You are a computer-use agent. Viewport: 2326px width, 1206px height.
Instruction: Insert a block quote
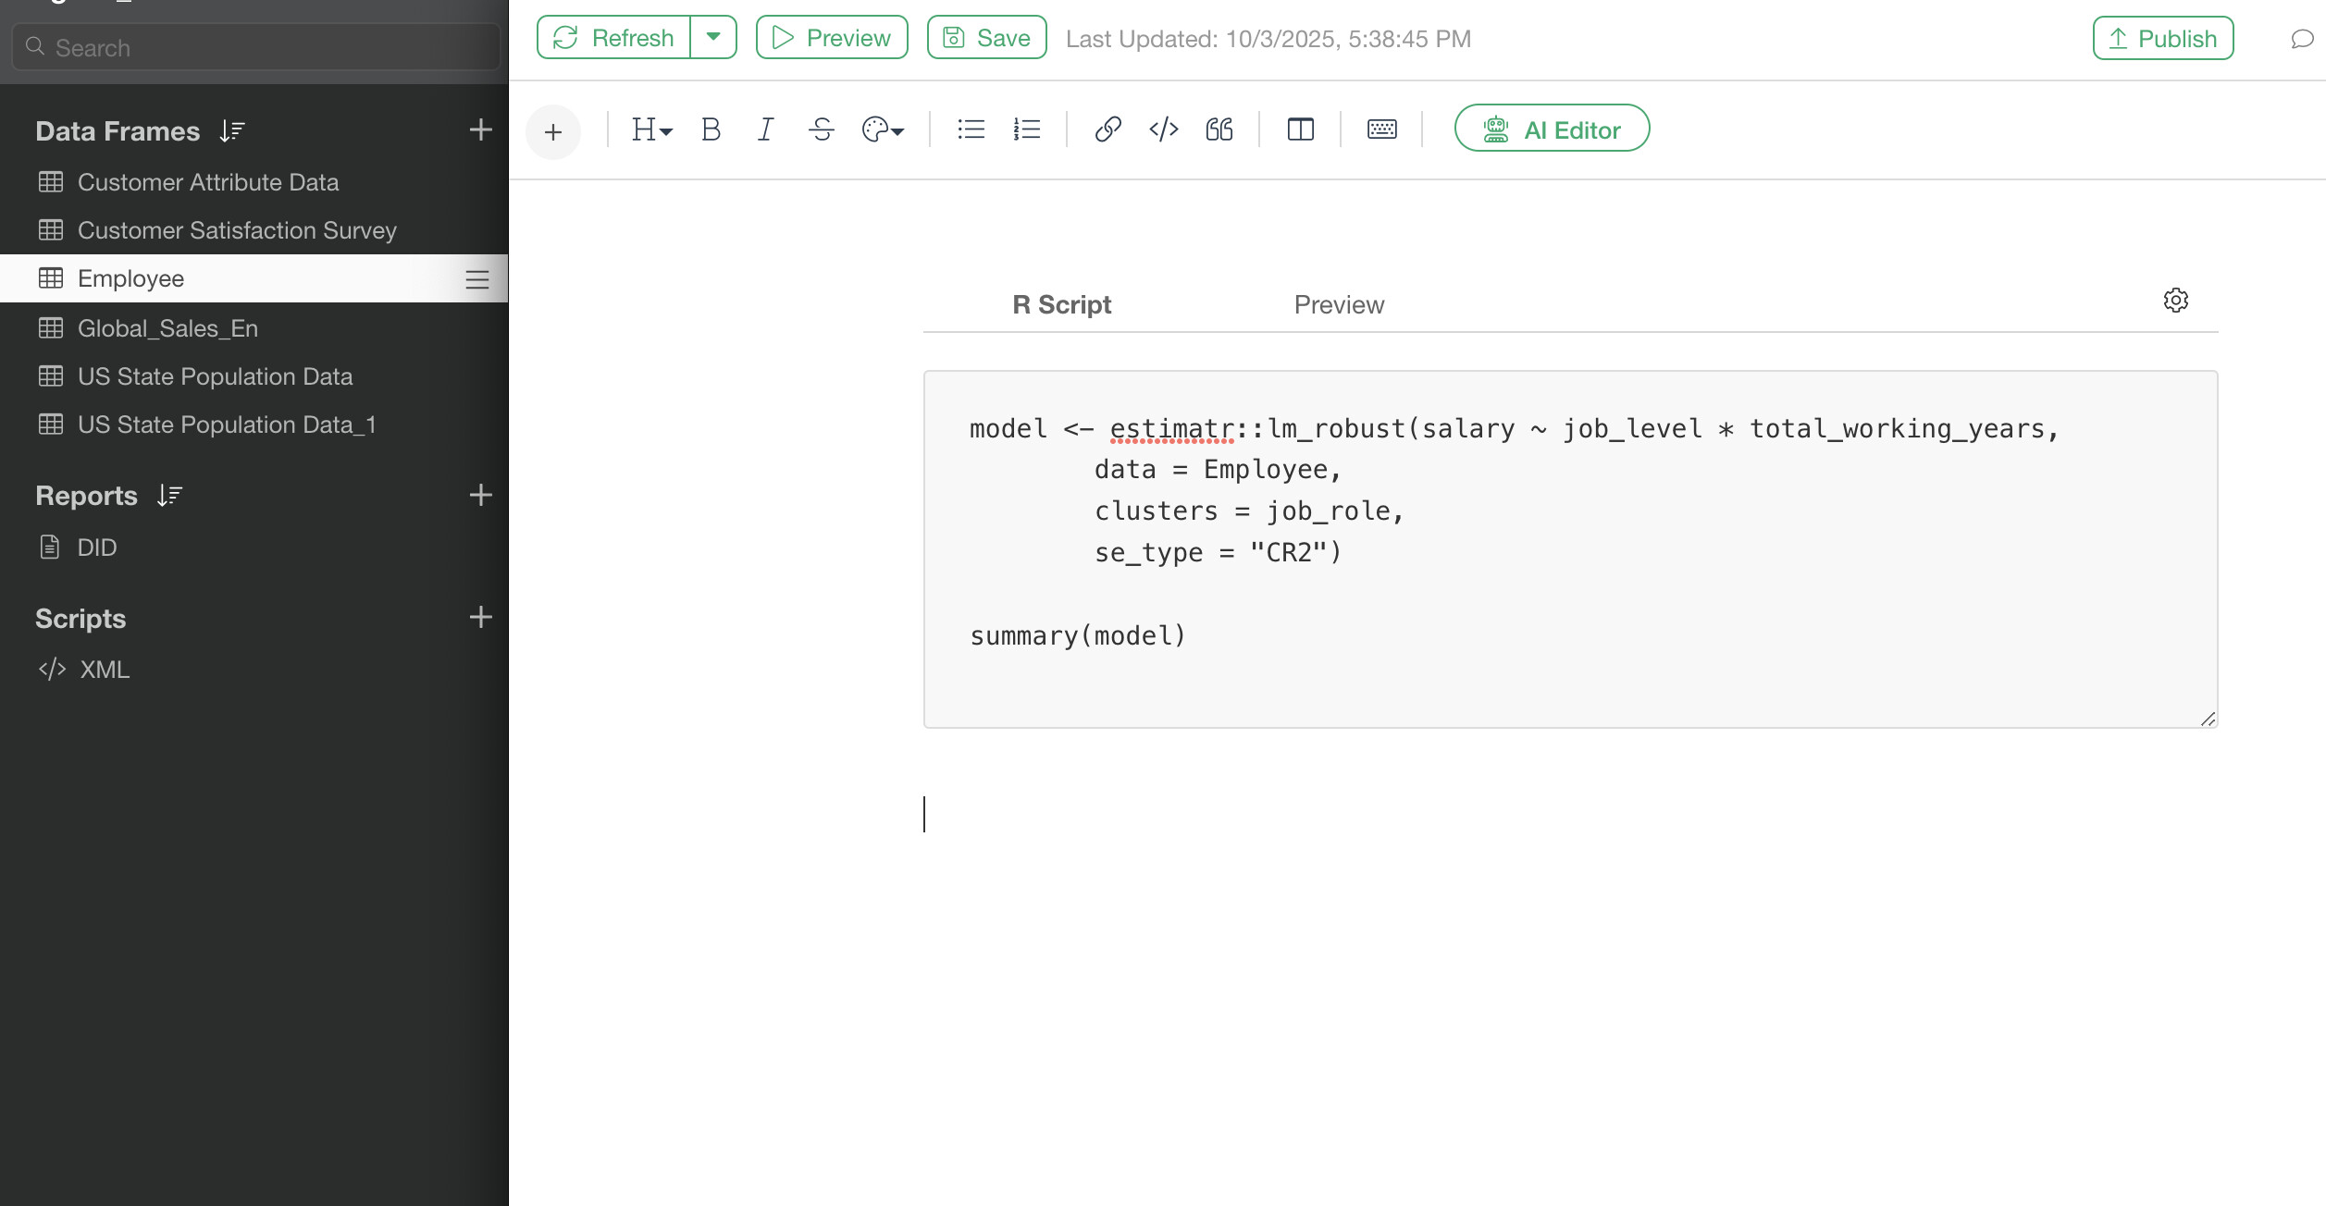point(1219,129)
